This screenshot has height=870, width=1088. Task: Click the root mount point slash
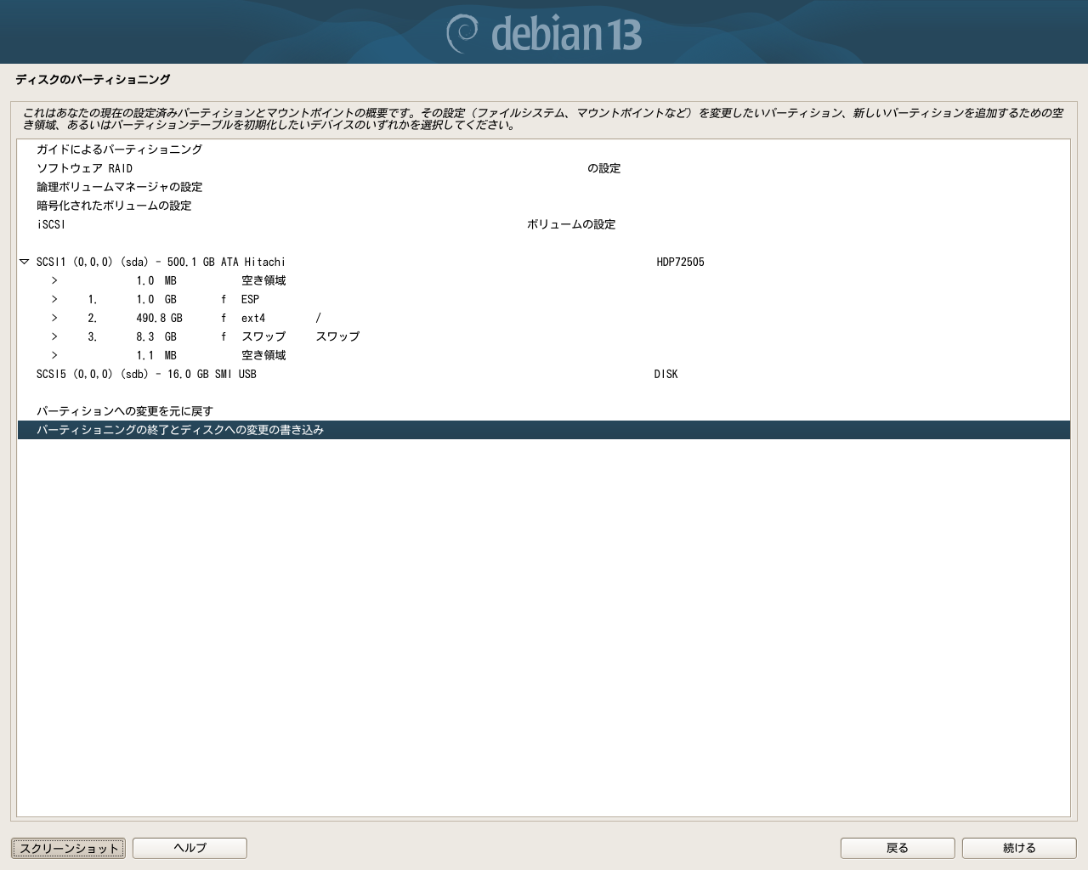[x=319, y=318]
